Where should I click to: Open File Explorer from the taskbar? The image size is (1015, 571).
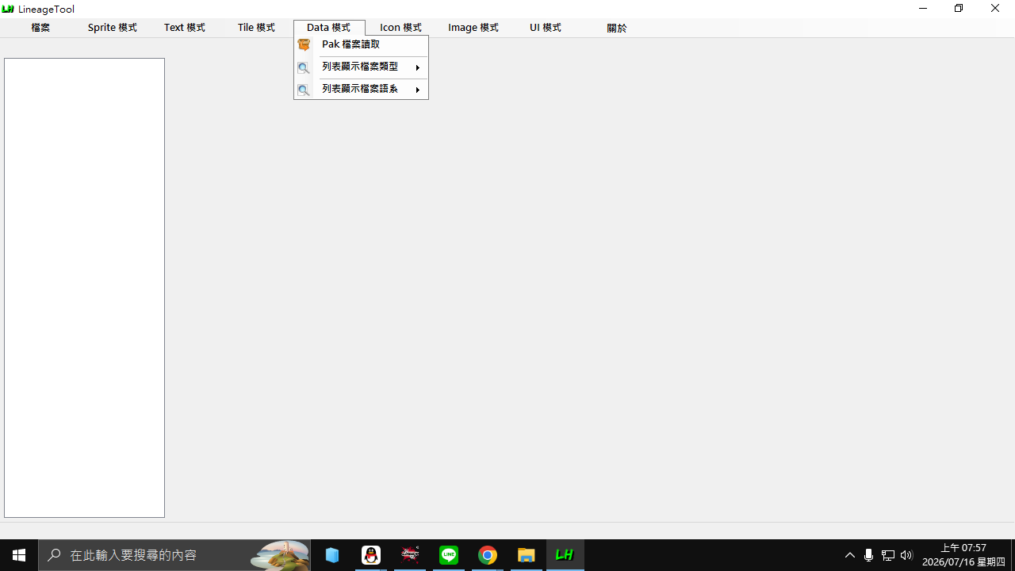coord(527,555)
